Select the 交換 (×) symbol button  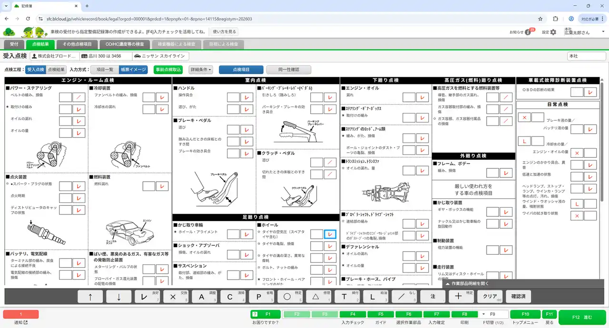coord(176,297)
